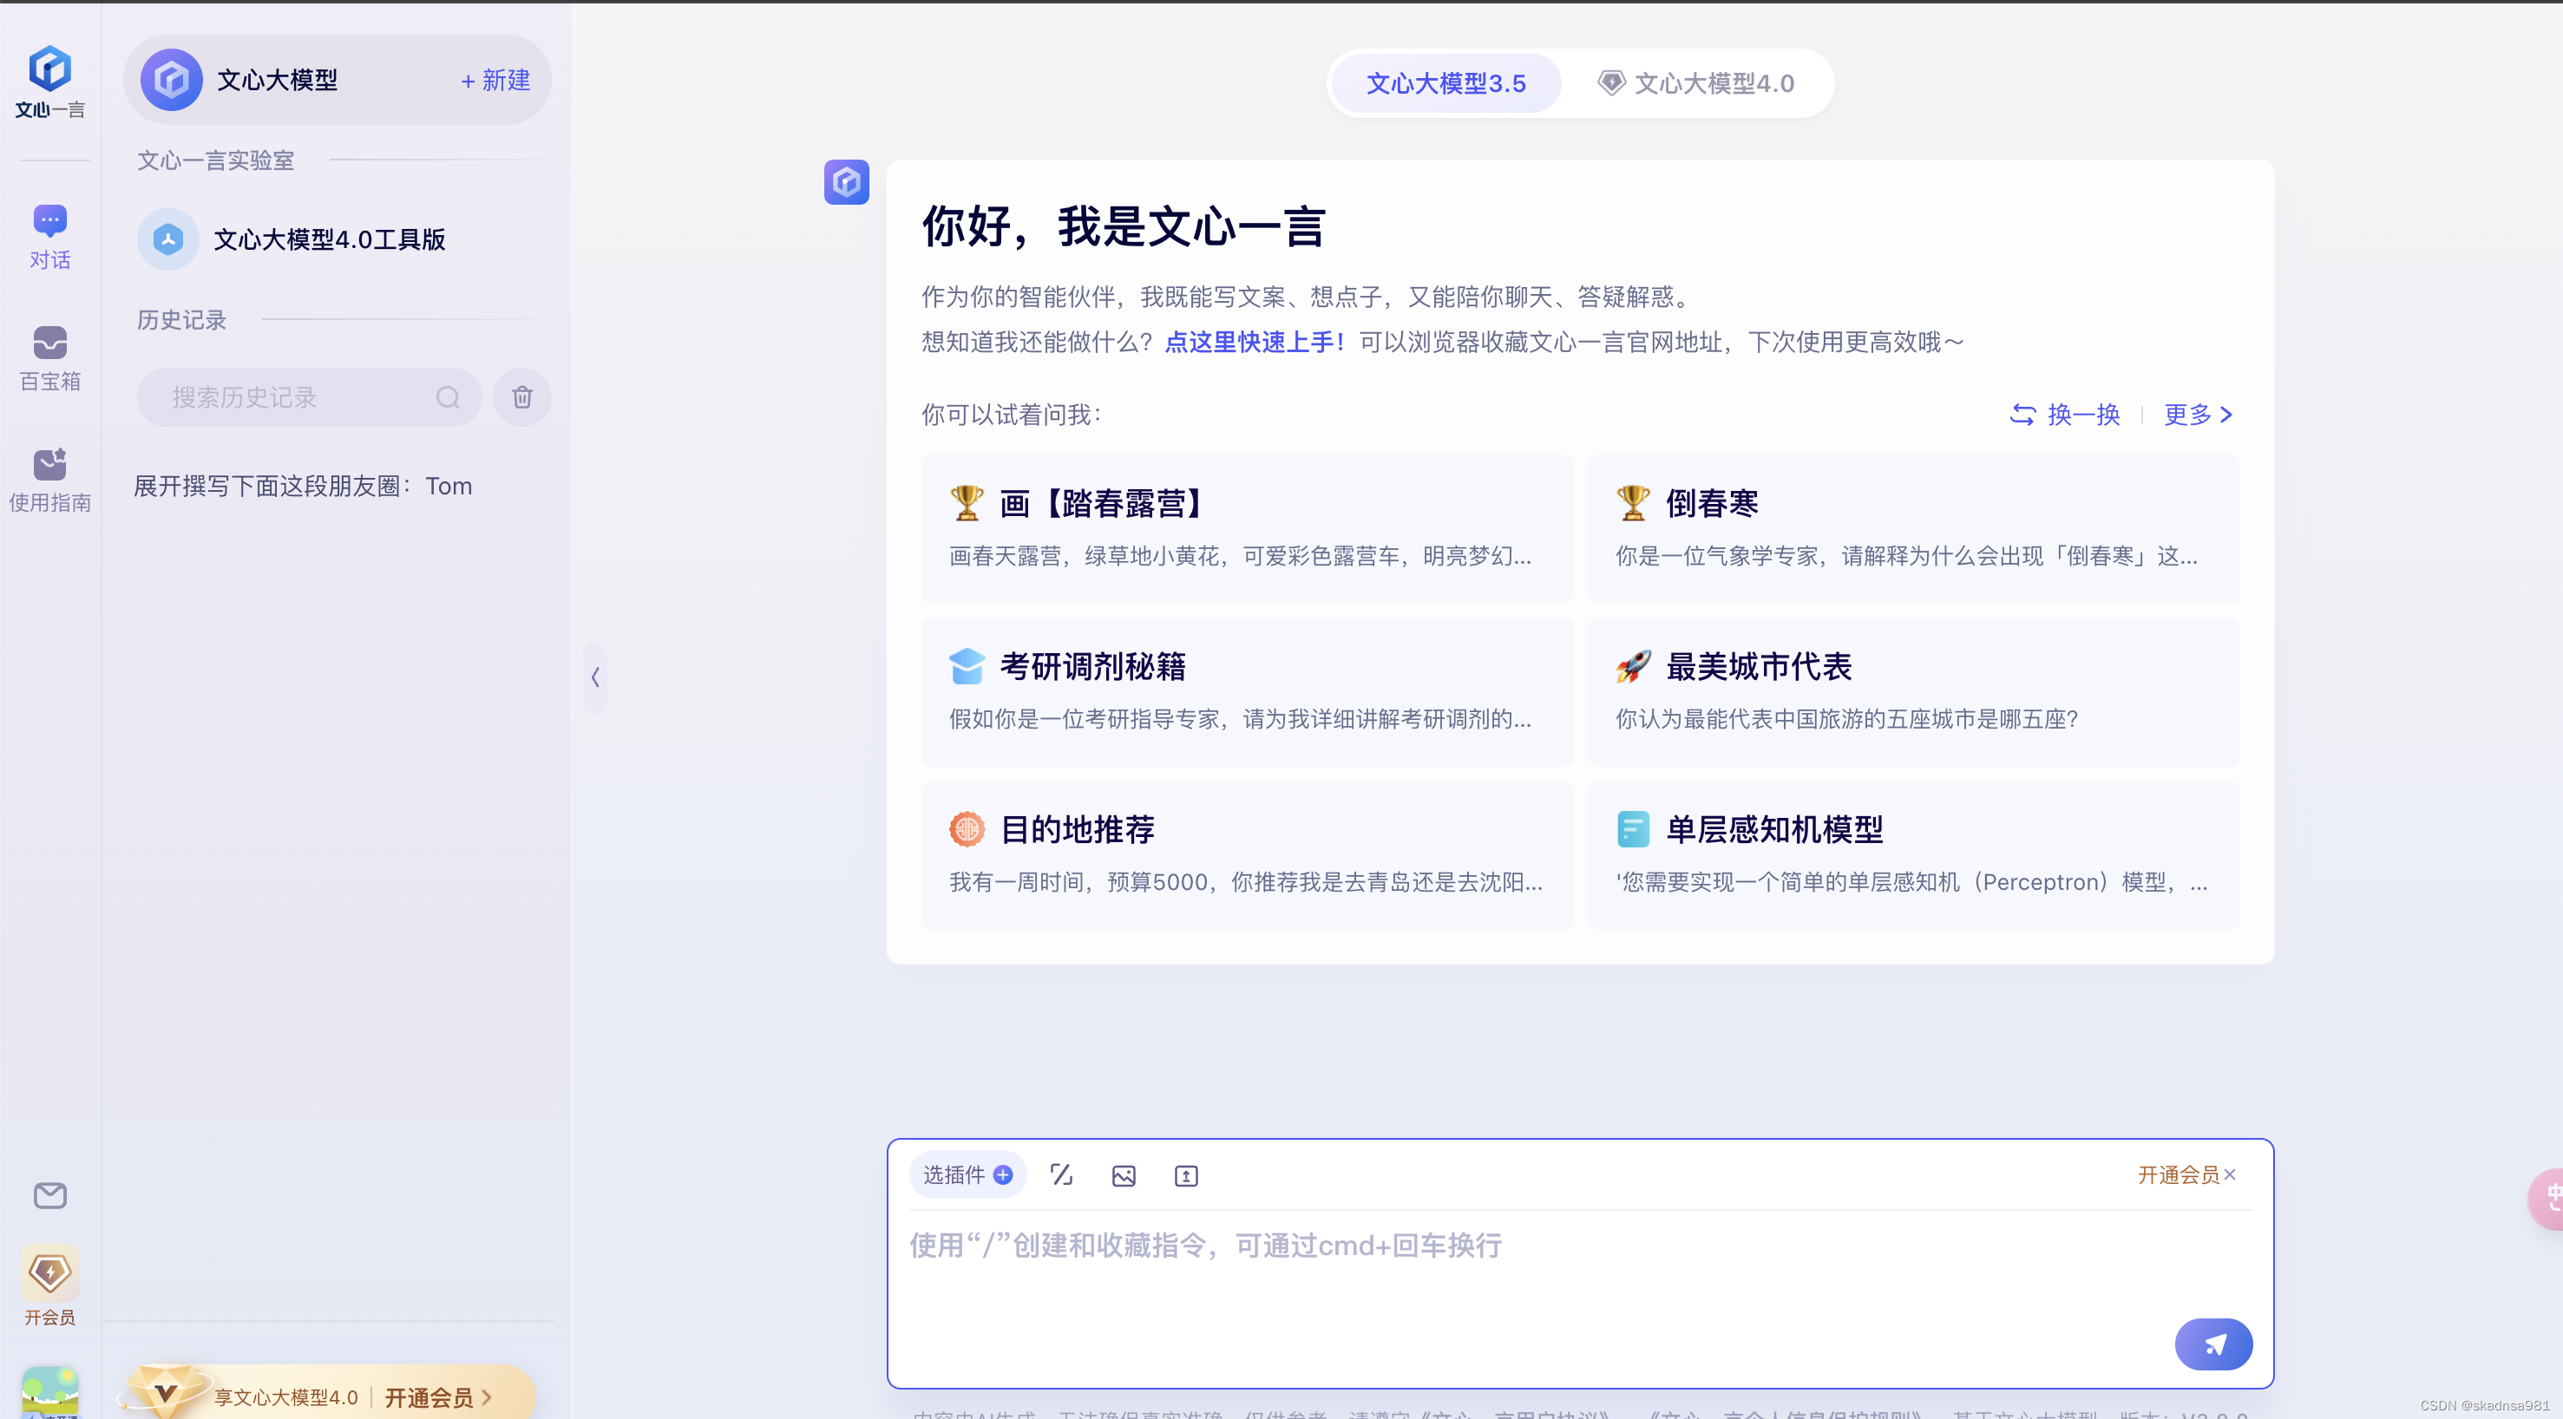
Task: Click the image upload icon in input bar
Action: (x=1124, y=1174)
